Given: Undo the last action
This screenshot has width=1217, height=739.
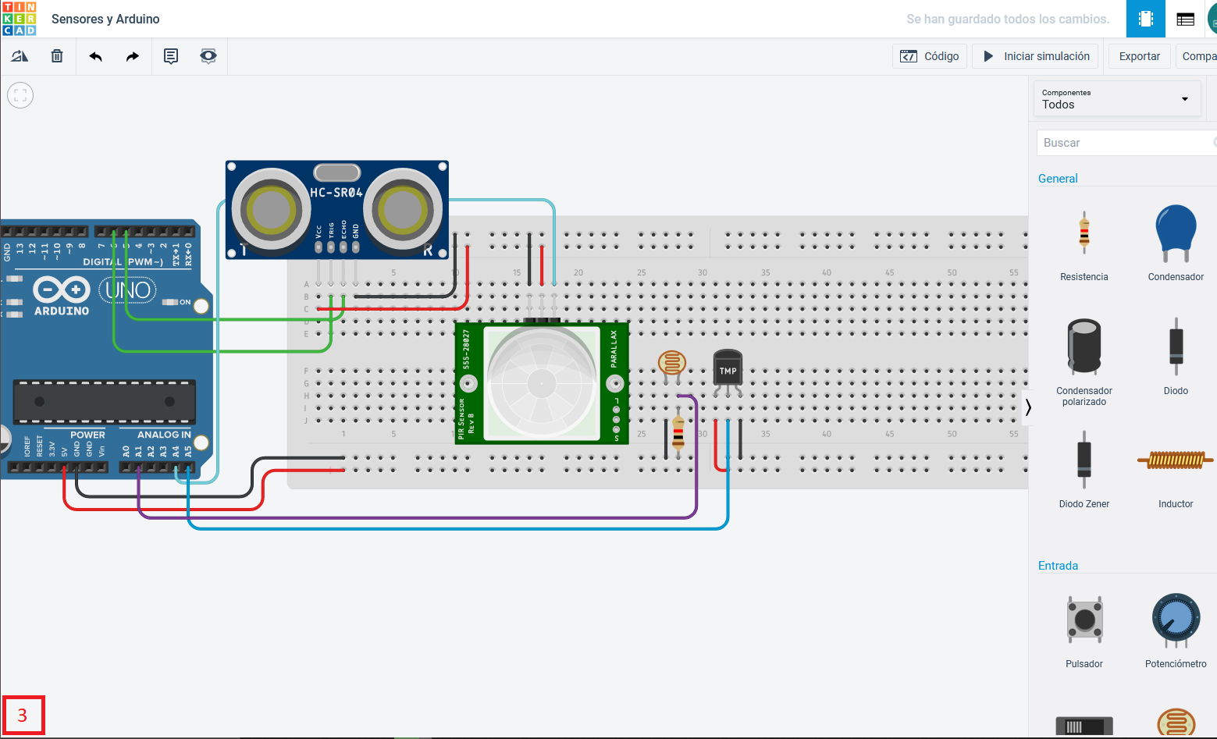Looking at the screenshot, I should [x=95, y=56].
